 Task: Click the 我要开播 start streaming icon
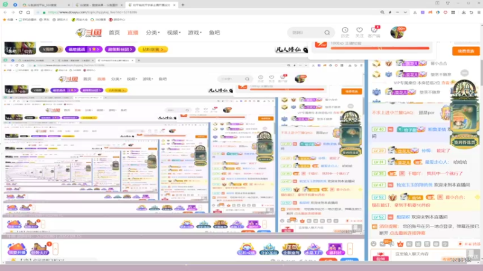[18, 249]
